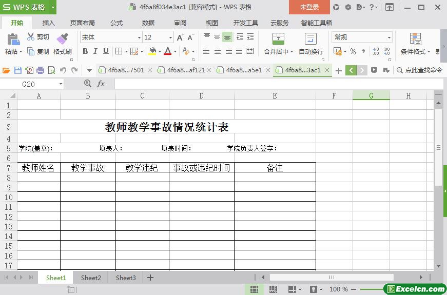Click increase indent icon
447x295 pixels.
[x=250, y=37]
